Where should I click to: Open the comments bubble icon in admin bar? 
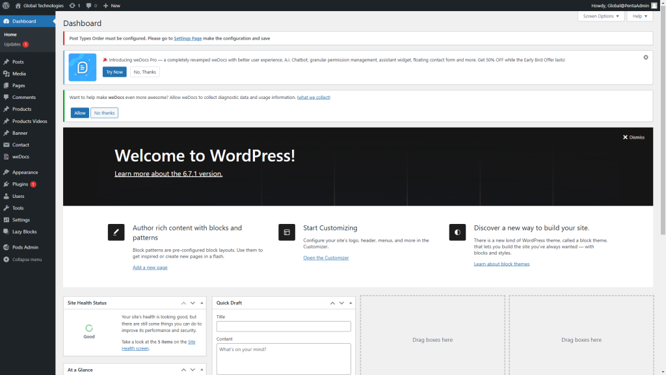click(x=90, y=5)
